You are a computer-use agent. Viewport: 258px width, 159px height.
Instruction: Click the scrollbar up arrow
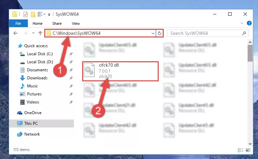point(250,42)
